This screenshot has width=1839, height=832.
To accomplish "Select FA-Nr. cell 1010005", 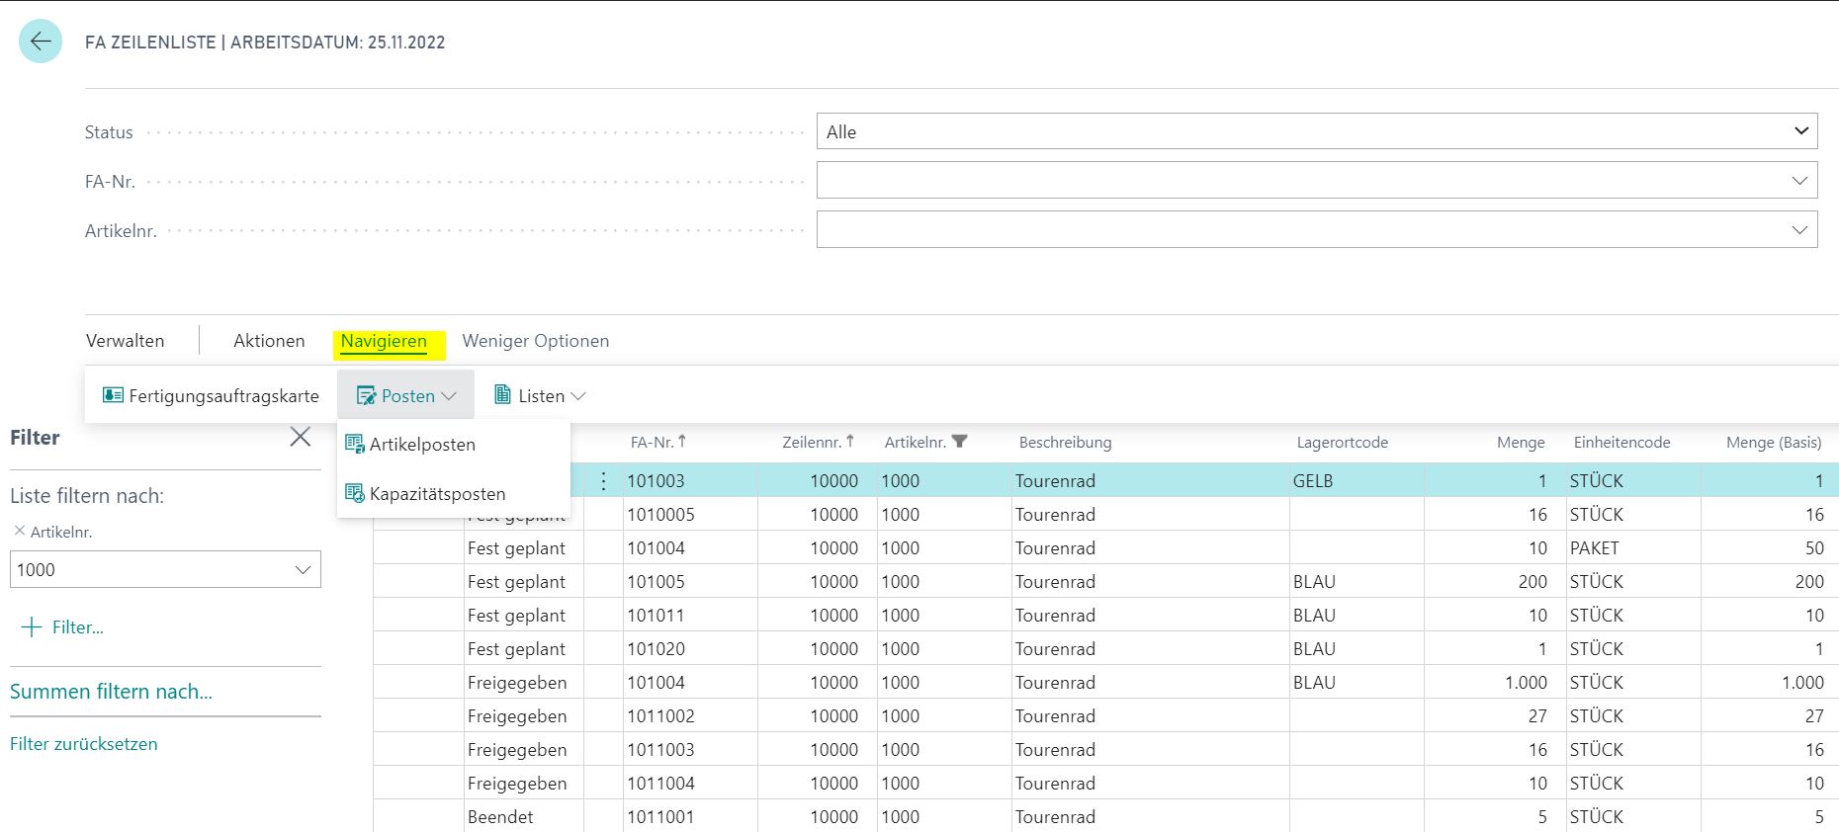I will coord(689,515).
